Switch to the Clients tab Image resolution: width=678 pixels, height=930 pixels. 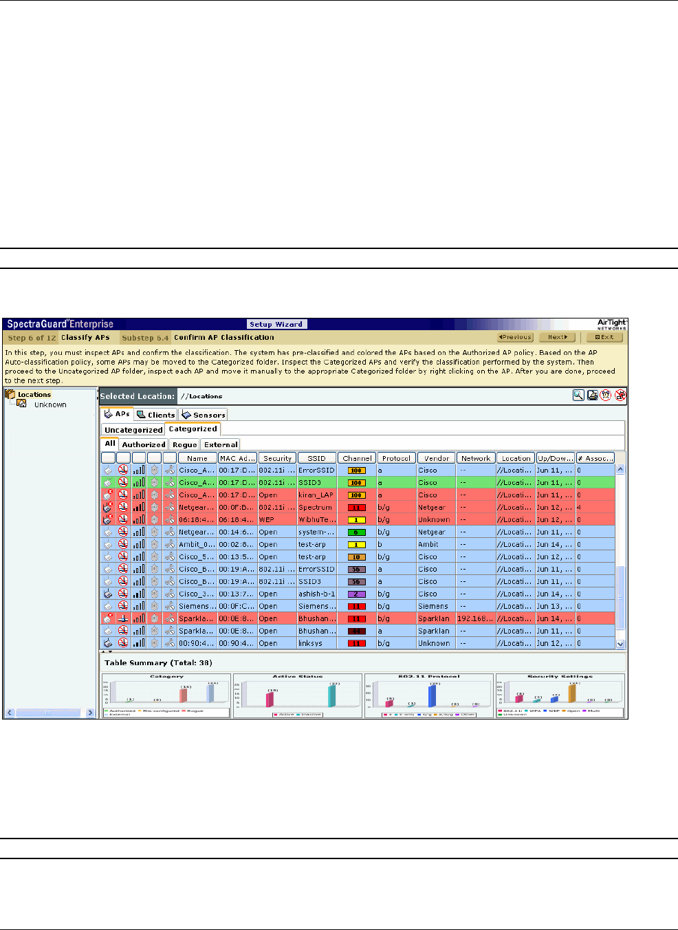[156, 415]
